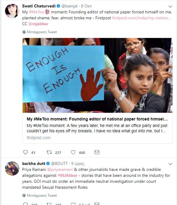Retweet Swati Chaturvedi's #MeToo tweet
Image resolution: width=177 pixels, height=205 pixels.
click(x=49, y=152)
